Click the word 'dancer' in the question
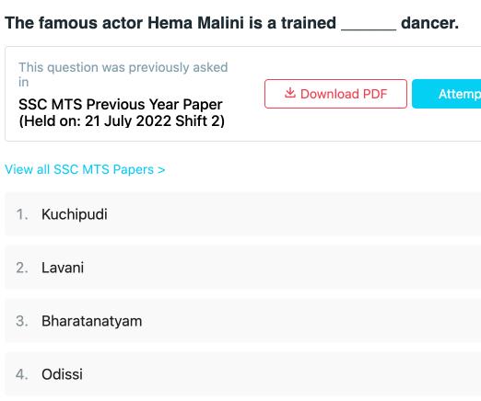 pyautogui.click(x=429, y=23)
